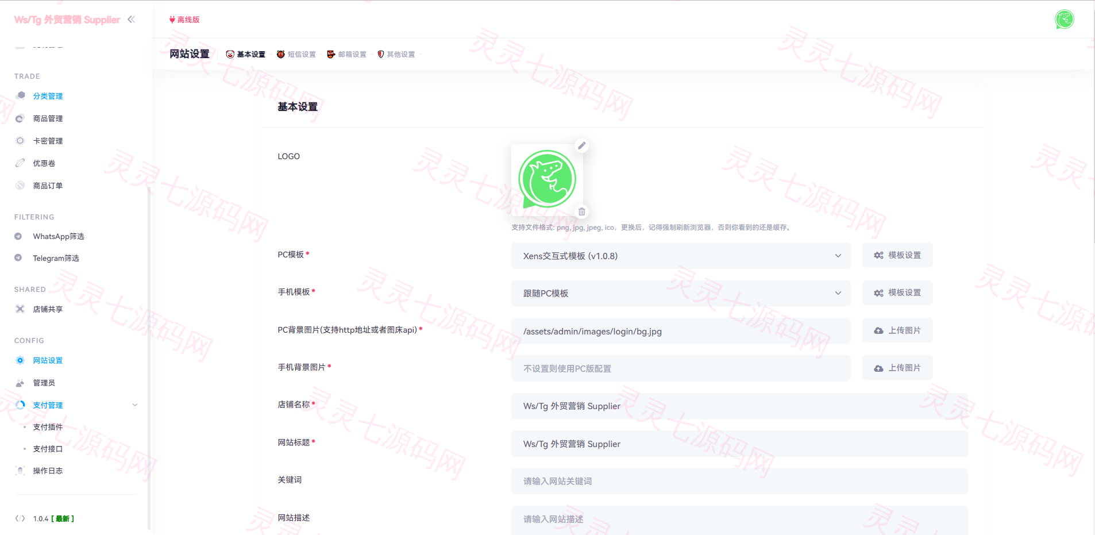This screenshot has width=1095, height=535.
Task: Click the Ws/Tg 外贸营销 Supplier sidebar title
Action: point(67,20)
